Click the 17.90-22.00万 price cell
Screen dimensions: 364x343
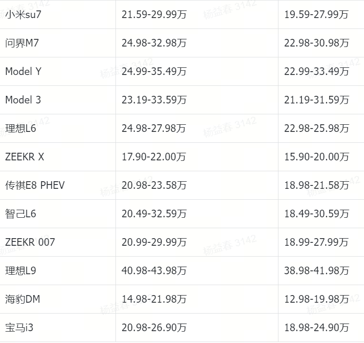coord(154,157)
